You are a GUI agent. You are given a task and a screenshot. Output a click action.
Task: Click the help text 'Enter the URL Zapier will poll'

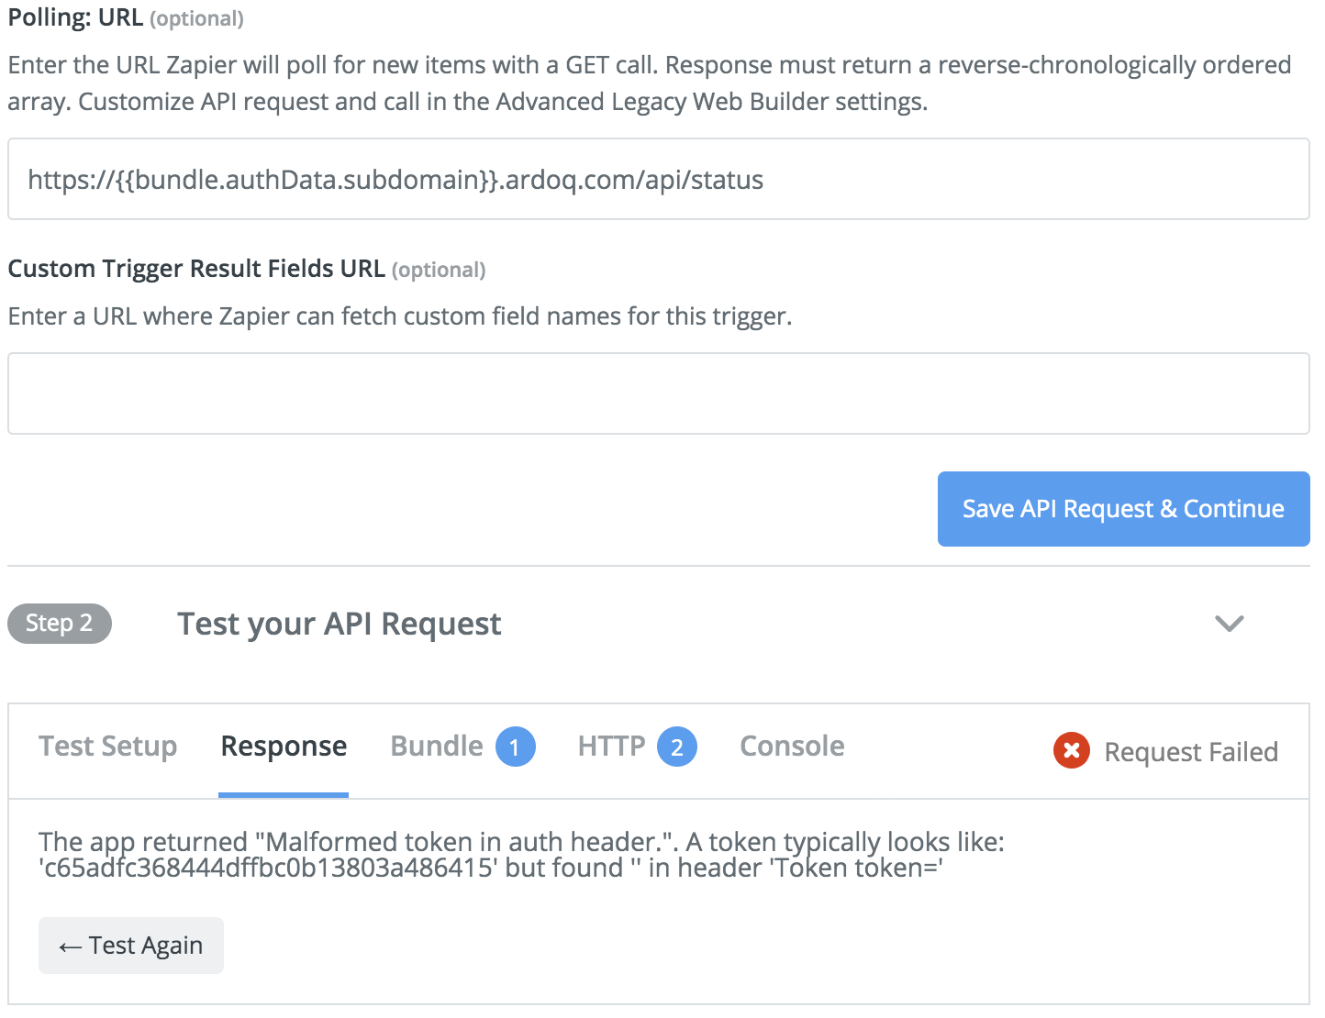pyautogui.click(x=650, y=83)
